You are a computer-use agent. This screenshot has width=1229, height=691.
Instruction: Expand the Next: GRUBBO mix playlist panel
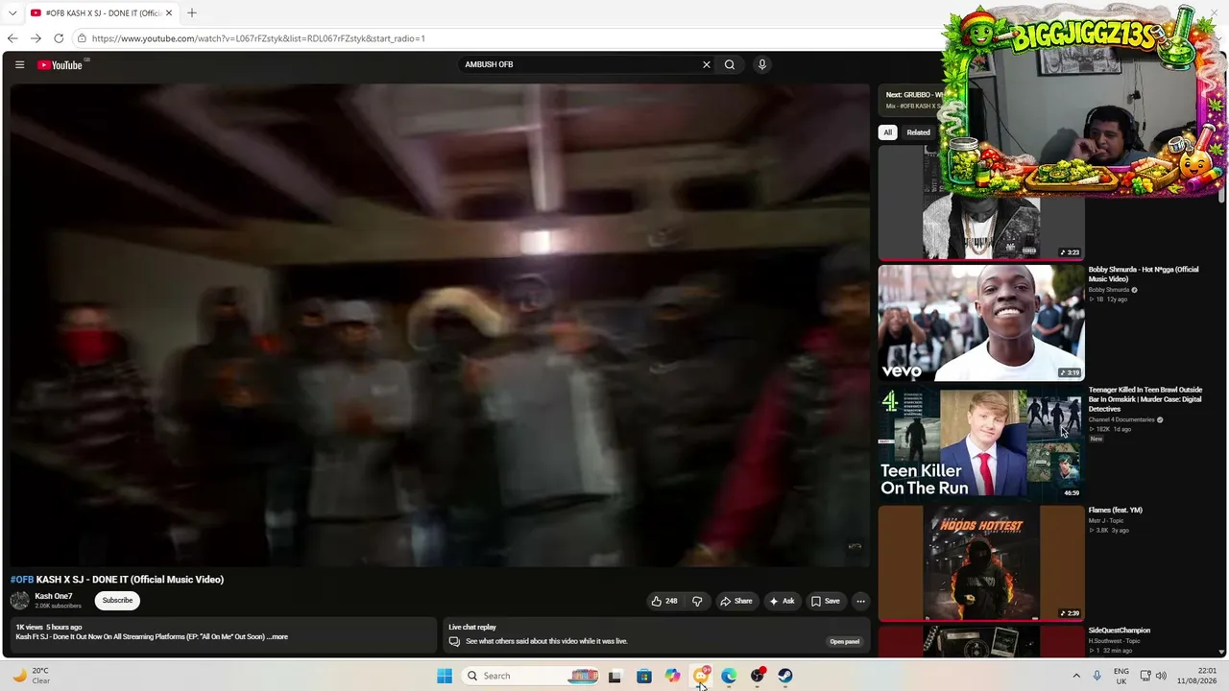[x=912, y=100]
